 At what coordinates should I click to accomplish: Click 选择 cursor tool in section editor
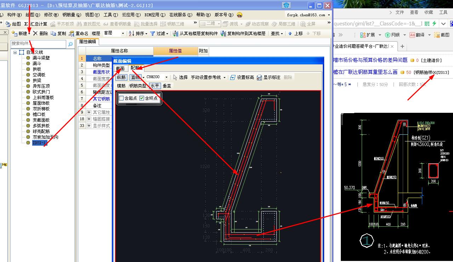coord(180,77)
